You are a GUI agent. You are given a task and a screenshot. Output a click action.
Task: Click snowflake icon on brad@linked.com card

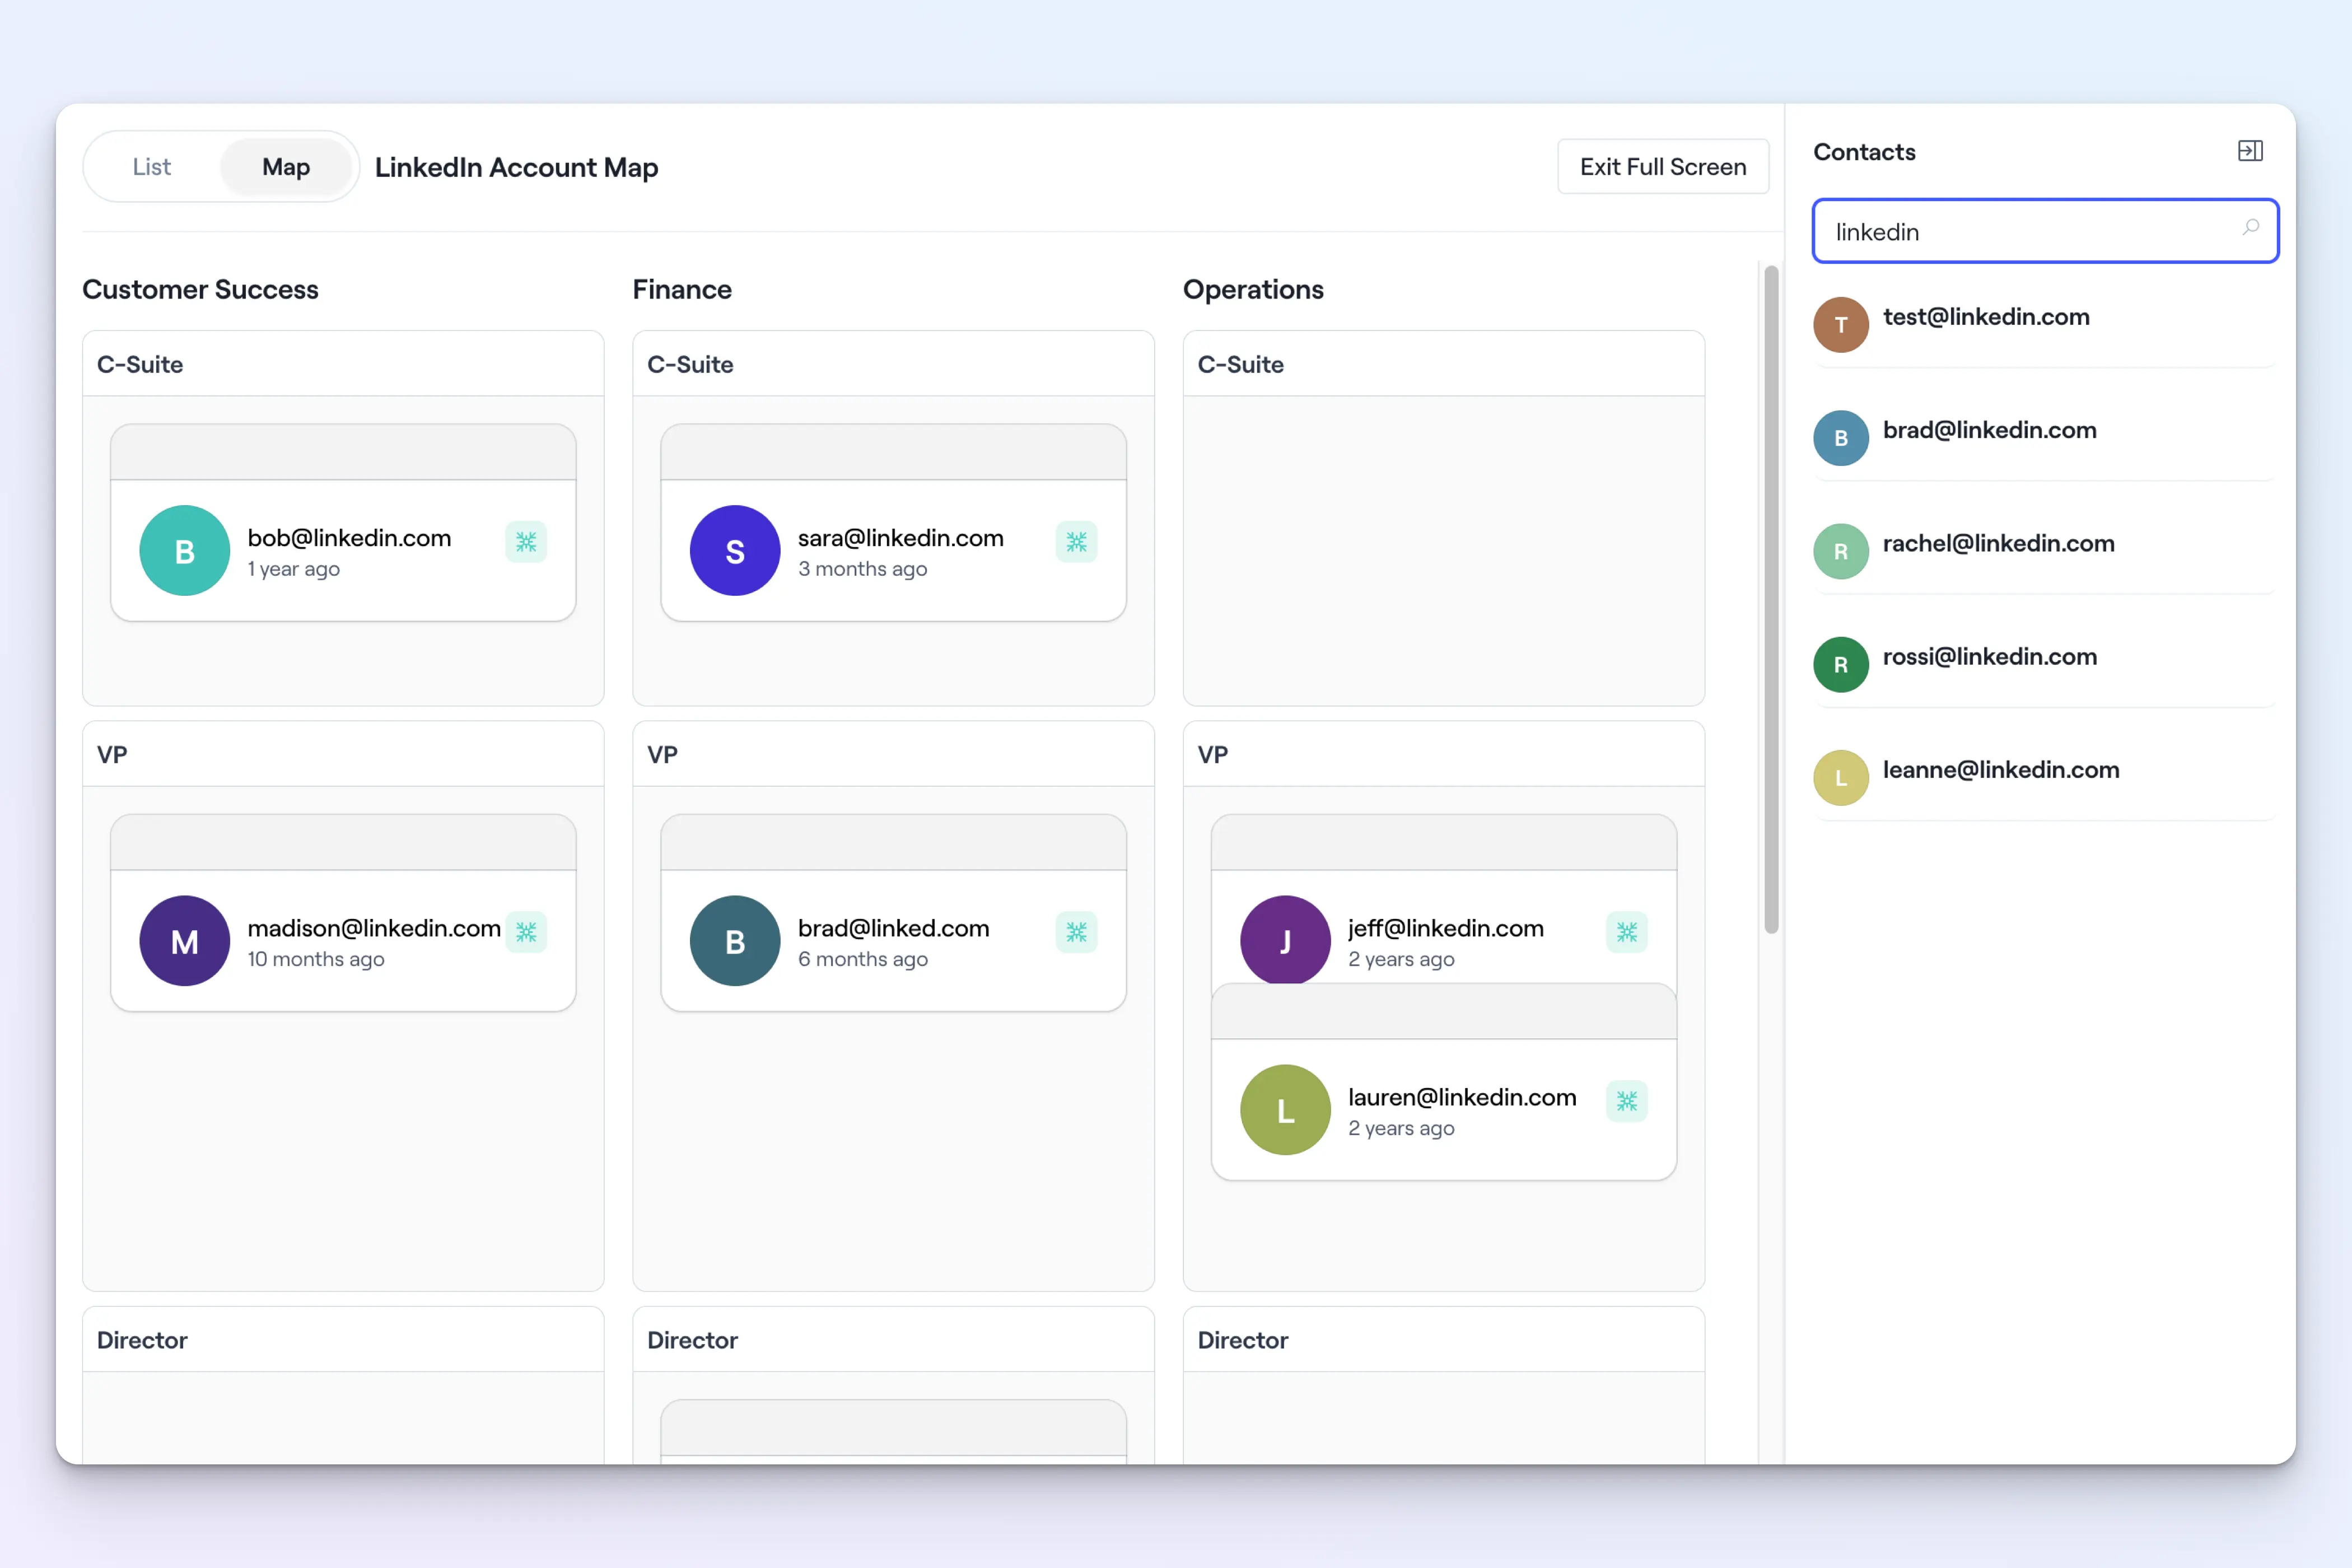coord(1076,932)
